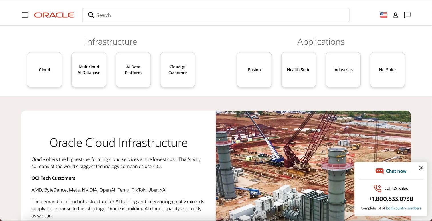The height and width of the screenshot is (221, 432).
Task: Open the local country numbers link
Action: pos(403,208)
